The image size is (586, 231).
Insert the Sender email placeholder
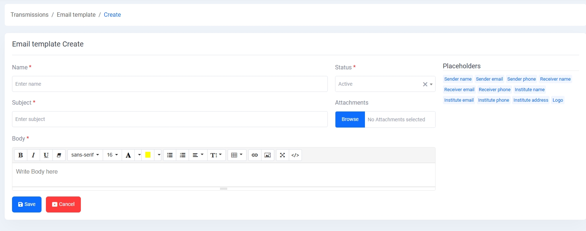point(489,79)
